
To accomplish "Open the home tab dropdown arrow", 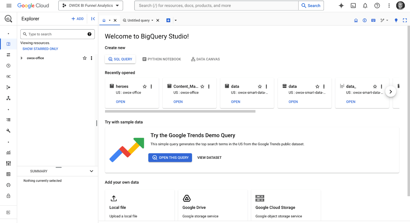I will click(110, 20).
